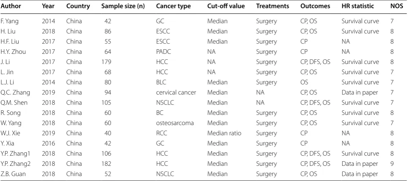
Task: Select the Median ratio cut-off cell
Action: (224, 133)
